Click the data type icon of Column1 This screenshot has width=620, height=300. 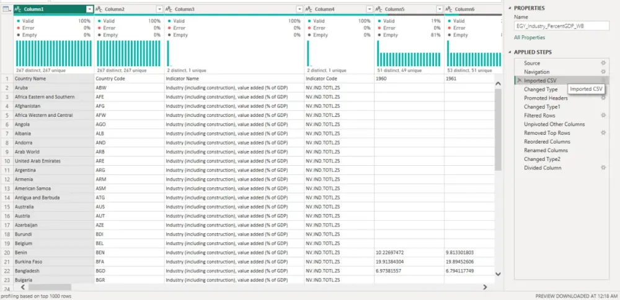[18, 9]
